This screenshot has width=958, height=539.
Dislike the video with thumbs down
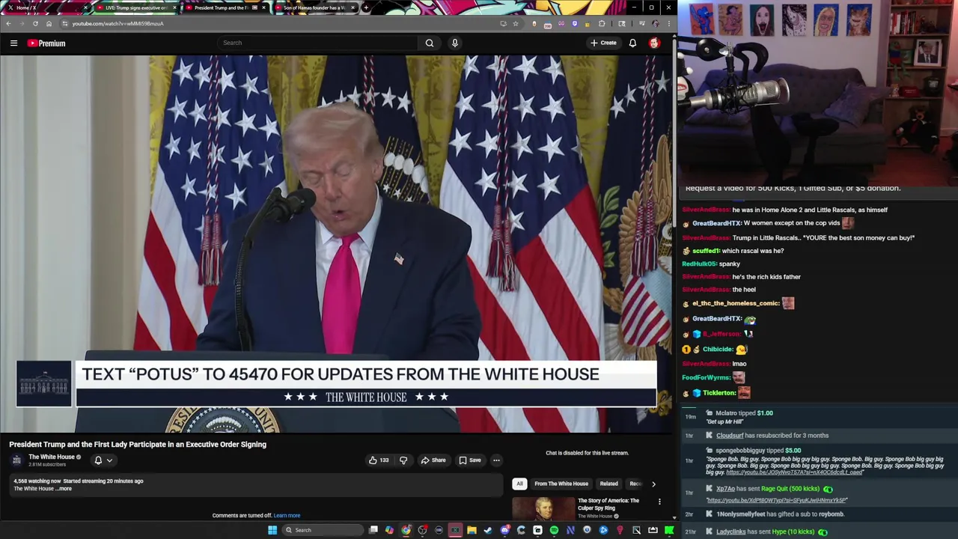(403, 460)
